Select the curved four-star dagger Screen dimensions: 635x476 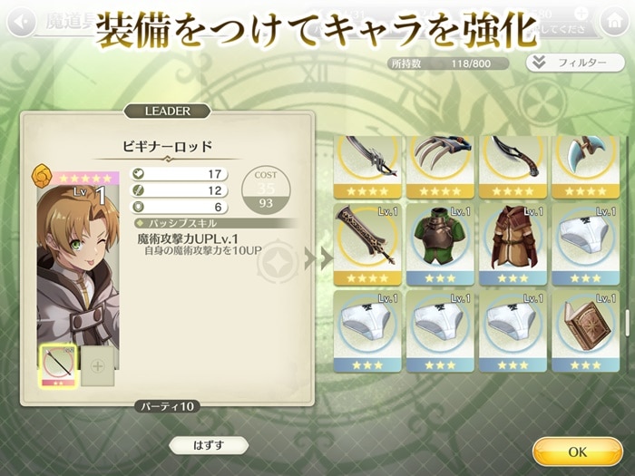(x=513, y=167)
